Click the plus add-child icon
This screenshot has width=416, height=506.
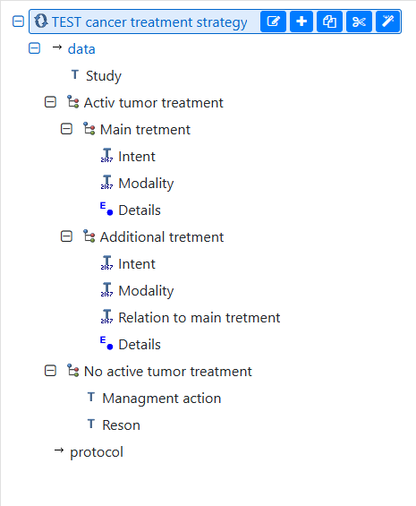coord(301,21)
